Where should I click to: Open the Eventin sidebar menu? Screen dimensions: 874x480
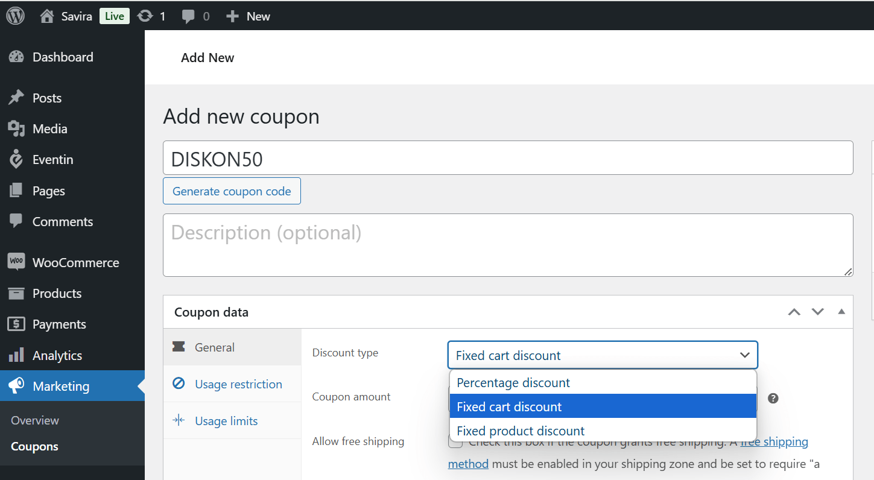click(x=52, y=160)
